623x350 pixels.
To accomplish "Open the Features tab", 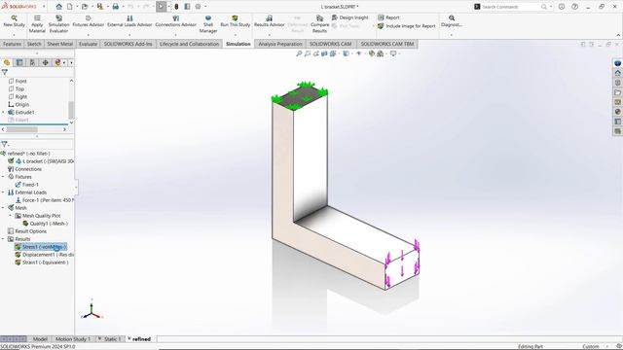I will [x=12, y=44].
